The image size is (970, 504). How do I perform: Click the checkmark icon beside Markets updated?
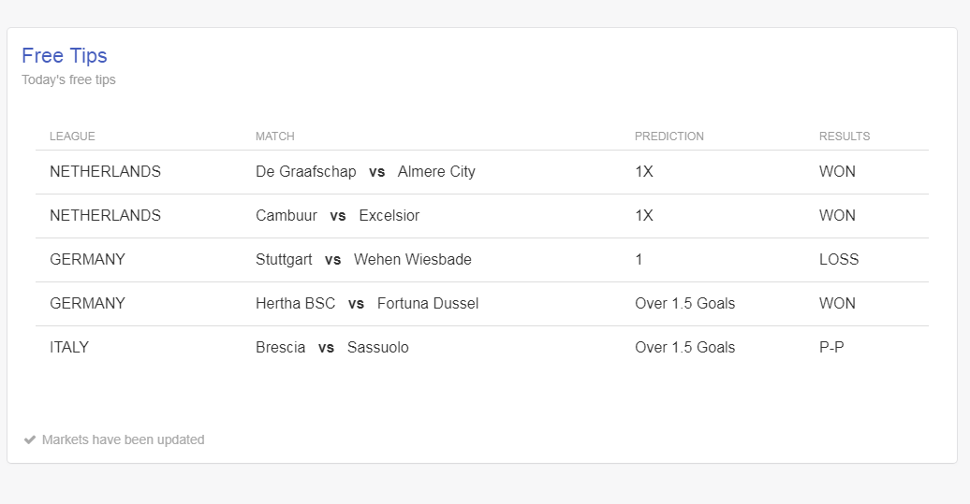point(30,439)
